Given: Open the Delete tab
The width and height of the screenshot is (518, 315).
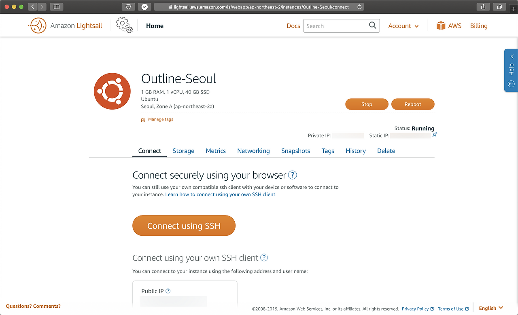Looking at the screenshot, I should [x=386, y=151].
